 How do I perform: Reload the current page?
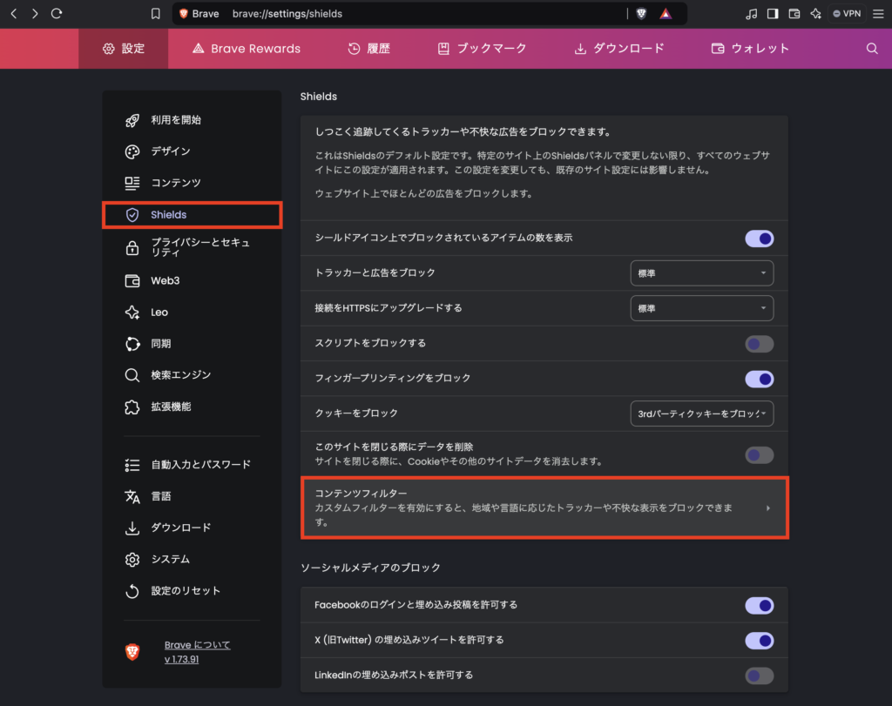(57, 14)
